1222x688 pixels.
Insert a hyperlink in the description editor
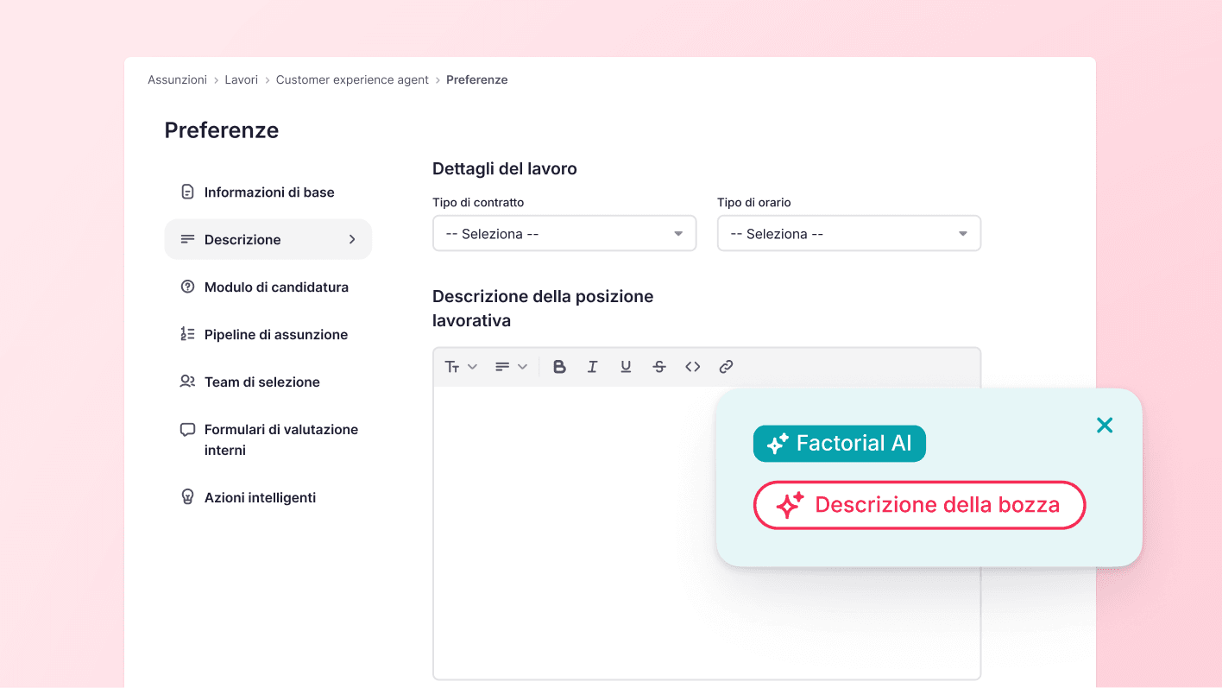tap(726, 366)
